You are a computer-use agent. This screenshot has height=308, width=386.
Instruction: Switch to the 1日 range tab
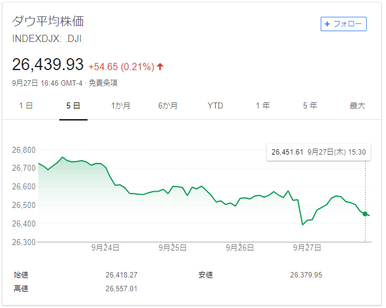pos(26,106)
